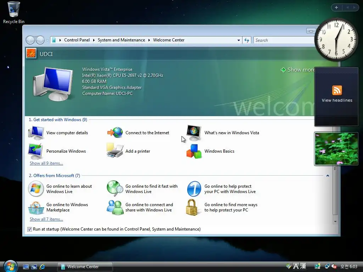Expand the arrow before Control Panel breadcrumb
Screen dimensions: 363x272
[60, 40]
